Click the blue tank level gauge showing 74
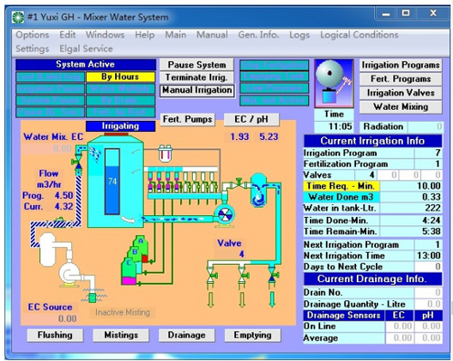This screenshot has height=361, width=453. (112, 182)
